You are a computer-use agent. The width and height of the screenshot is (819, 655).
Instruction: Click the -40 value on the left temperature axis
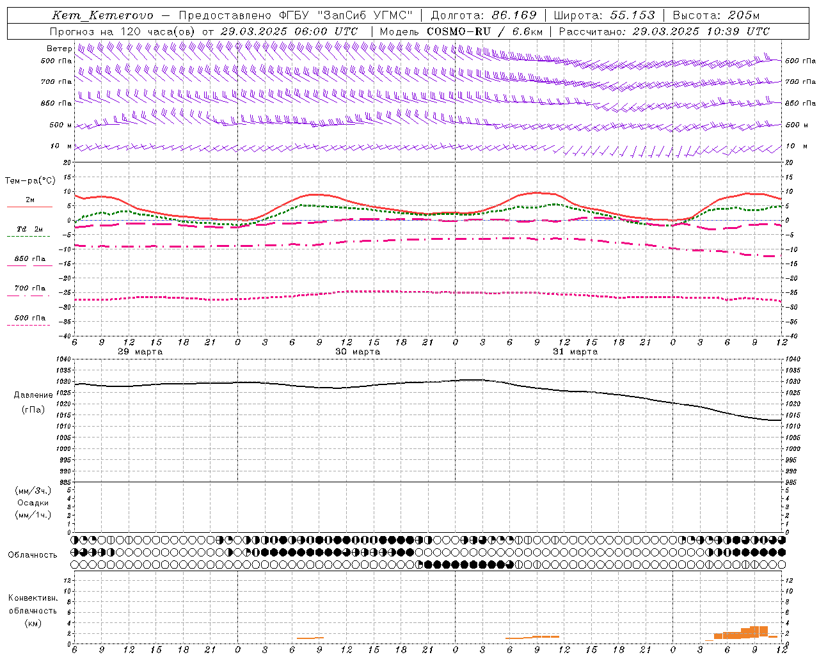(66, 336)
